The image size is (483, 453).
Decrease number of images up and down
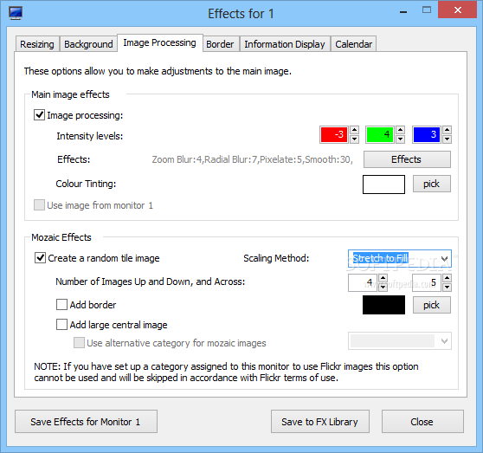(383, 288)
